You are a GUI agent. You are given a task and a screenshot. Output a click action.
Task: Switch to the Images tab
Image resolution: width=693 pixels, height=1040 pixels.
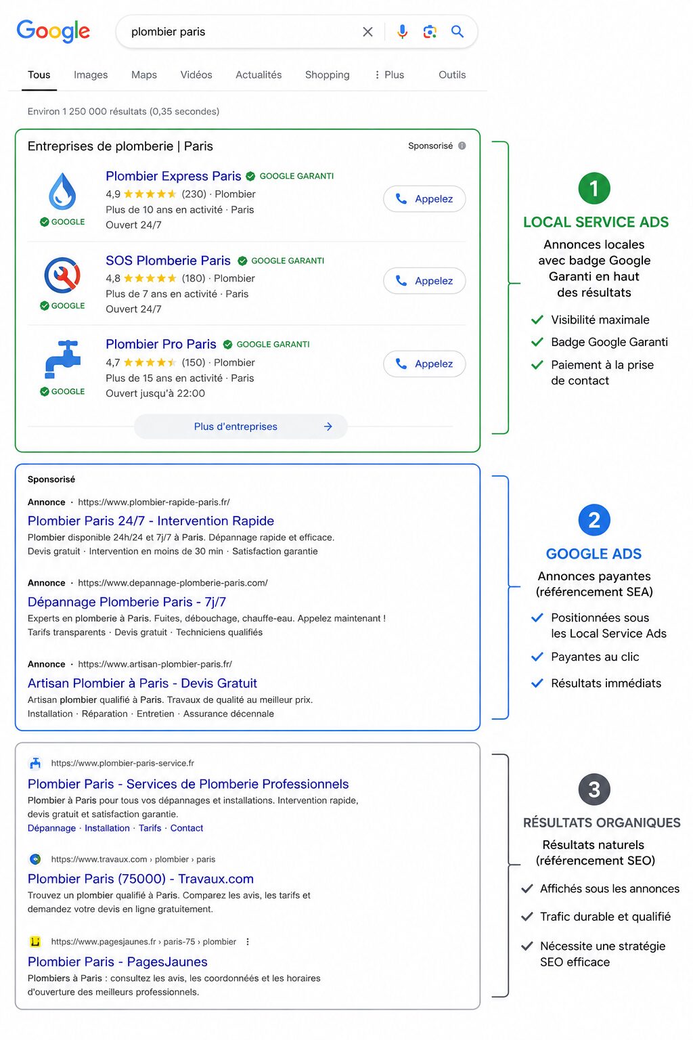coord(91,74)
